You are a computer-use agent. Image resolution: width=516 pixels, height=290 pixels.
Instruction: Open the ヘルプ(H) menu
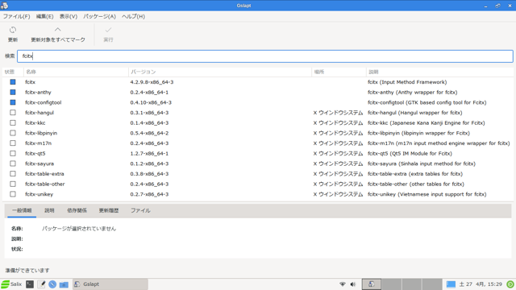tap(133, 16)
